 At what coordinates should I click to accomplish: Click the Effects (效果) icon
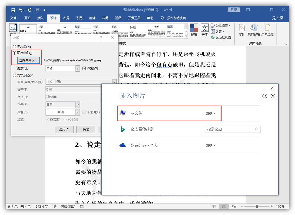(213, 31)
